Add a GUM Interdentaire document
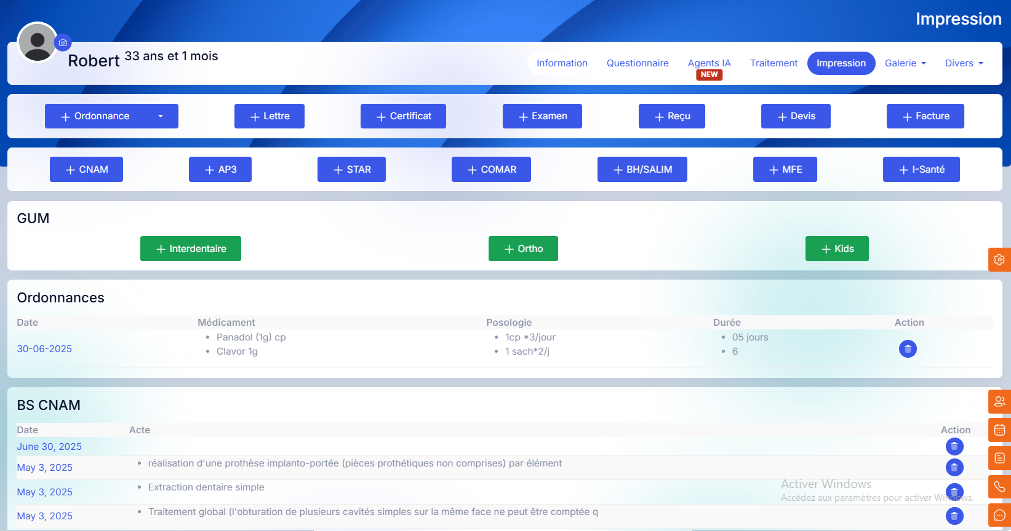1011x531 pixels. pos(191,249)
